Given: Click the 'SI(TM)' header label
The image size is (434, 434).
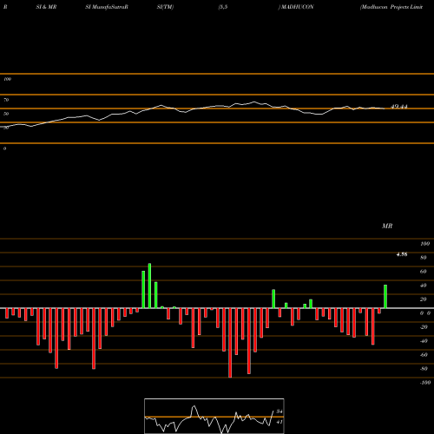Looking at the screenshot, I should pyautogui.click(x=165, y=7).
